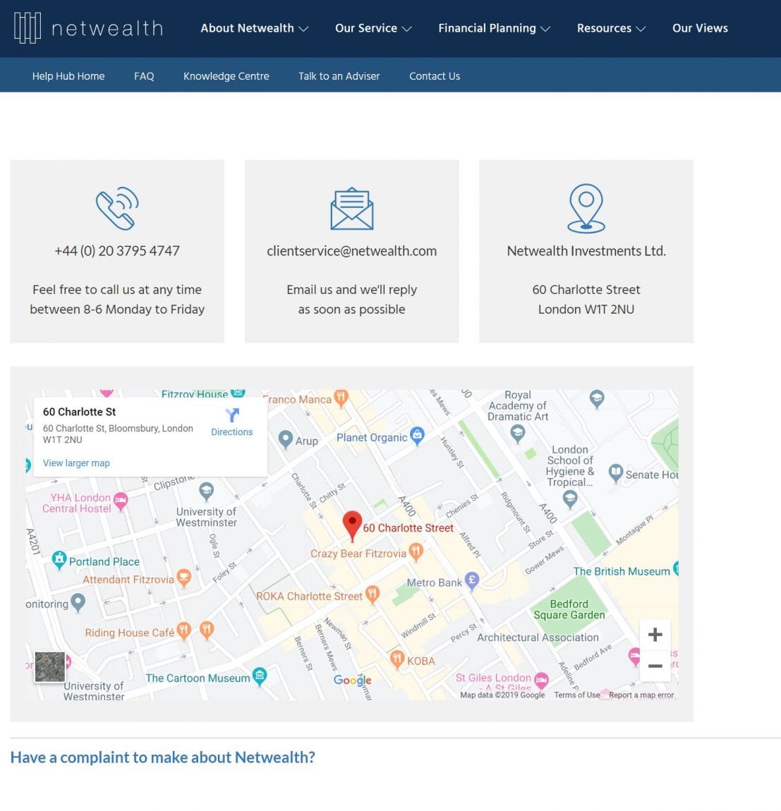Click the Portland Place marker icon
This screenshot has width=781, height=811.
coord(59,560)
